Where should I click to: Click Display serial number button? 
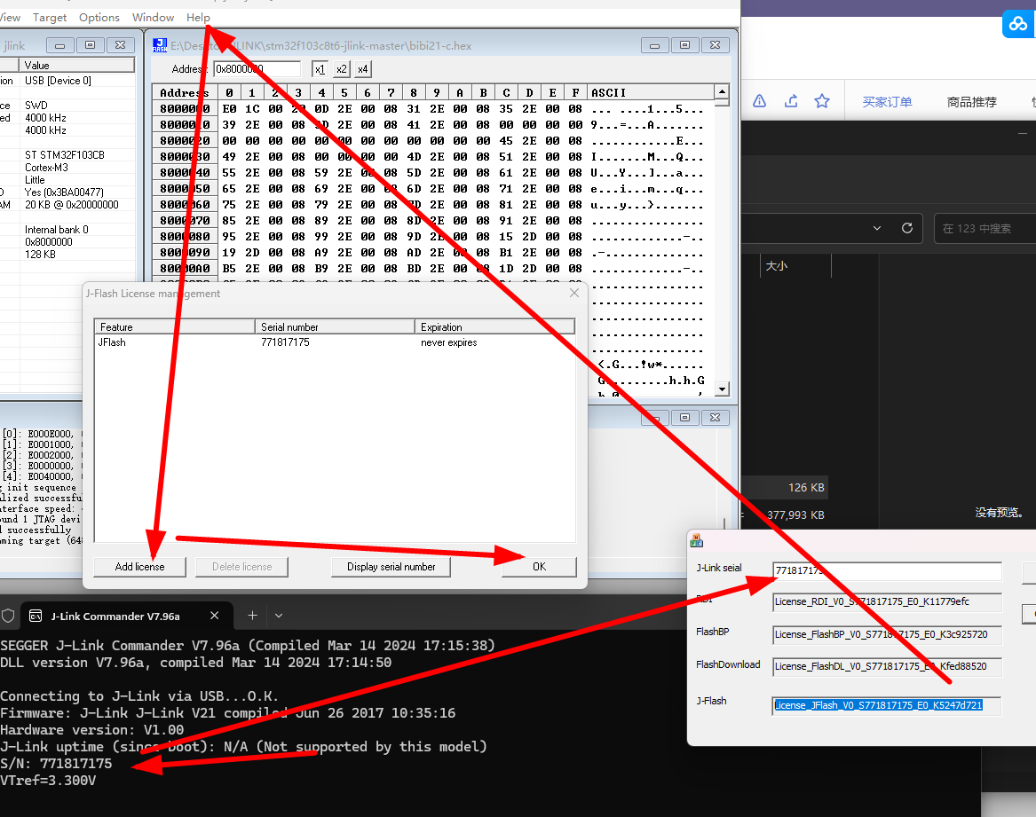pyautogui.click(x=391, y=567)
